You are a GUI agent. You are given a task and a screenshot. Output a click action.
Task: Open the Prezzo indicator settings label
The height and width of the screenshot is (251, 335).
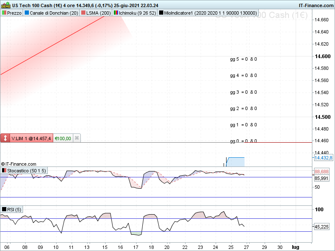point(14,13)
